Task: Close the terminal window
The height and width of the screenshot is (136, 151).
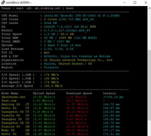Action: coord(146,2)
